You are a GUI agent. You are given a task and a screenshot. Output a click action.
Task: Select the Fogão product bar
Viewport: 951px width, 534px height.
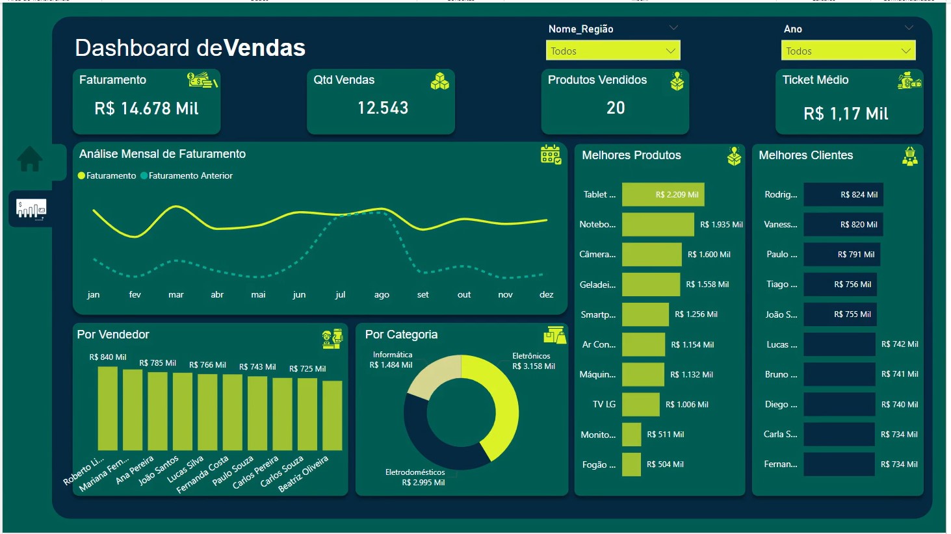(x=631, y=464)
